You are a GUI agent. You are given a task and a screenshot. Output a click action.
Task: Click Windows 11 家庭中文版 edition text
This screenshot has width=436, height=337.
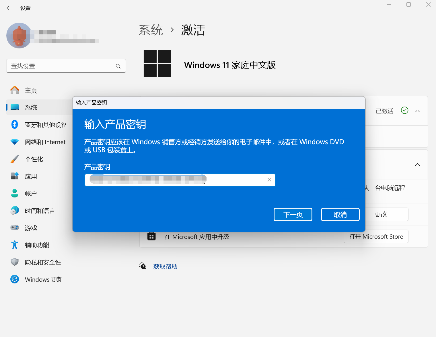(x=230, y=65)
